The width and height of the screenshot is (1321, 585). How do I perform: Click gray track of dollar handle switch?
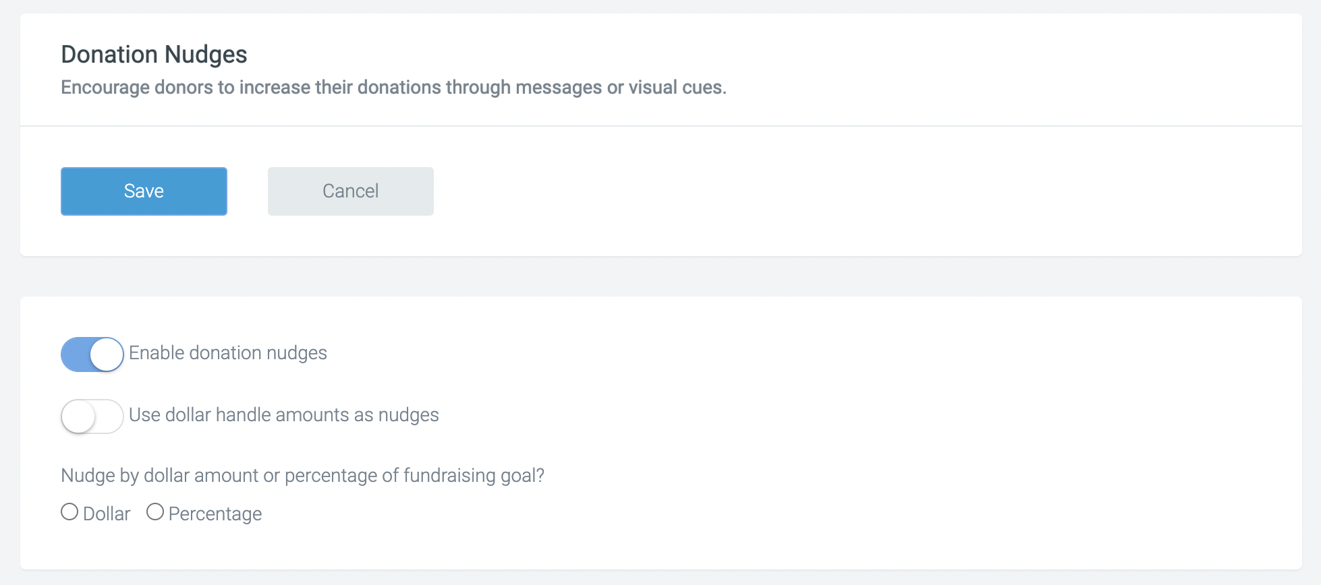click(x=109, y=417)
